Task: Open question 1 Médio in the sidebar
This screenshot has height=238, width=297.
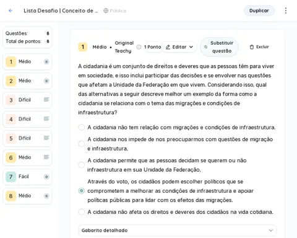Action: (x=27, y=61)
